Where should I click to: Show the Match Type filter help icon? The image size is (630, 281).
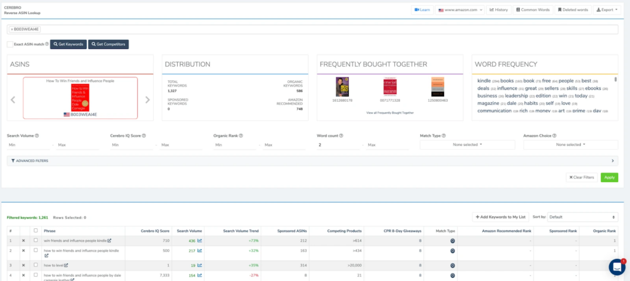(x=444, y=136)
